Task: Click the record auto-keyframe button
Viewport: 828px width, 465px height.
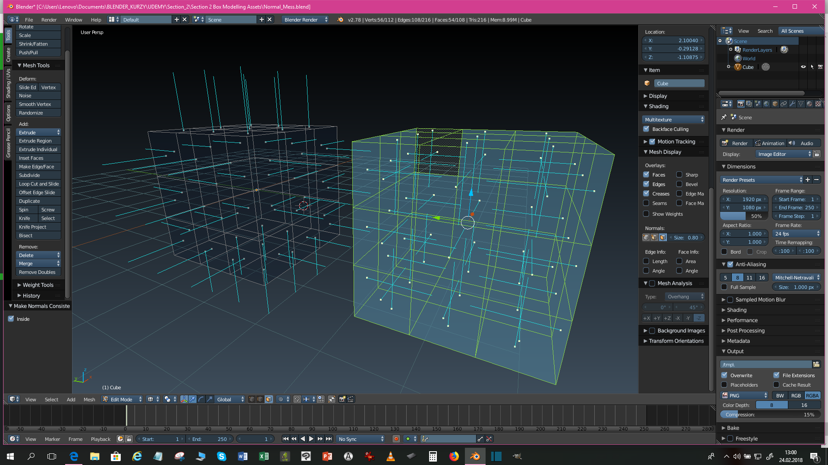Action: [x=396, y=439]
